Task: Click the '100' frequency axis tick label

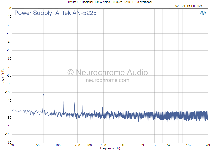Action: point(58,145)
